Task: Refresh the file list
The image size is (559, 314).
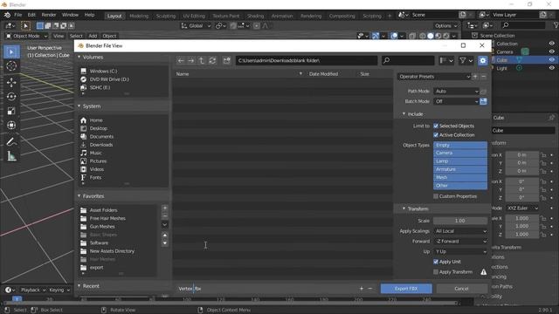Action: pos(212,61)
